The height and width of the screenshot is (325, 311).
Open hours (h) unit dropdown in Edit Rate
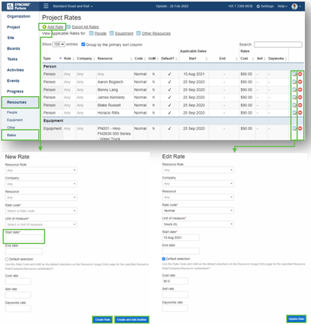tap(198, 224)
